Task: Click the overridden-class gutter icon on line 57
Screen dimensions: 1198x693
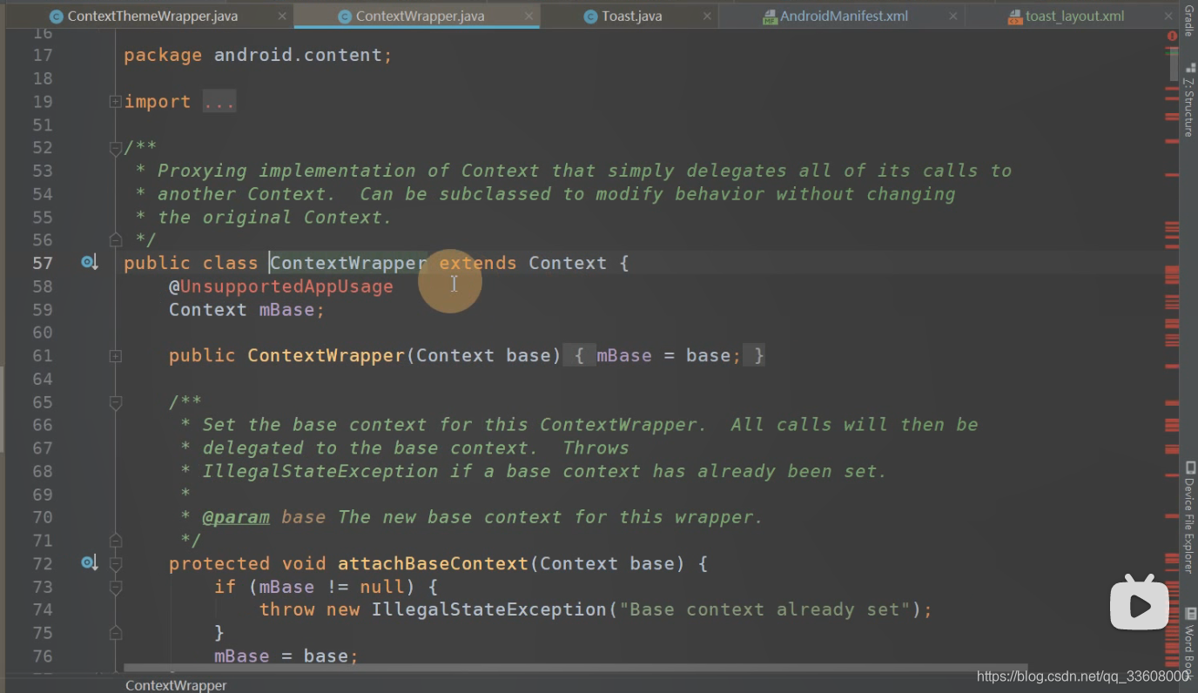Action: click(89, 262)
